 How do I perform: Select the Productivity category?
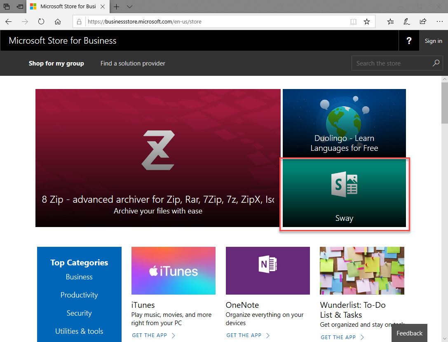click(x=79, y=295)
